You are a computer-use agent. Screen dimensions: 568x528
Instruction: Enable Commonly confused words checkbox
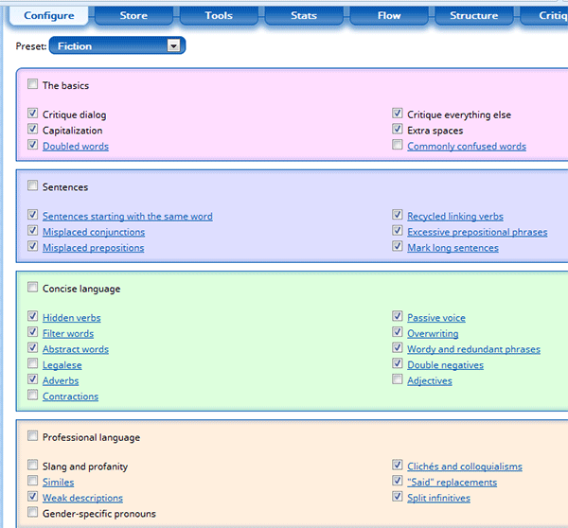click(398, 146)
